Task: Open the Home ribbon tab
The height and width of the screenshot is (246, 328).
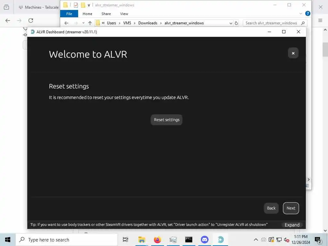Action: pos(87,14)
